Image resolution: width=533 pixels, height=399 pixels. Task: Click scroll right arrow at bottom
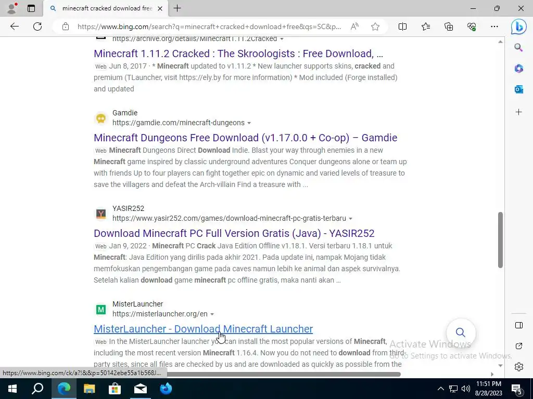click(x=492, y=374)
